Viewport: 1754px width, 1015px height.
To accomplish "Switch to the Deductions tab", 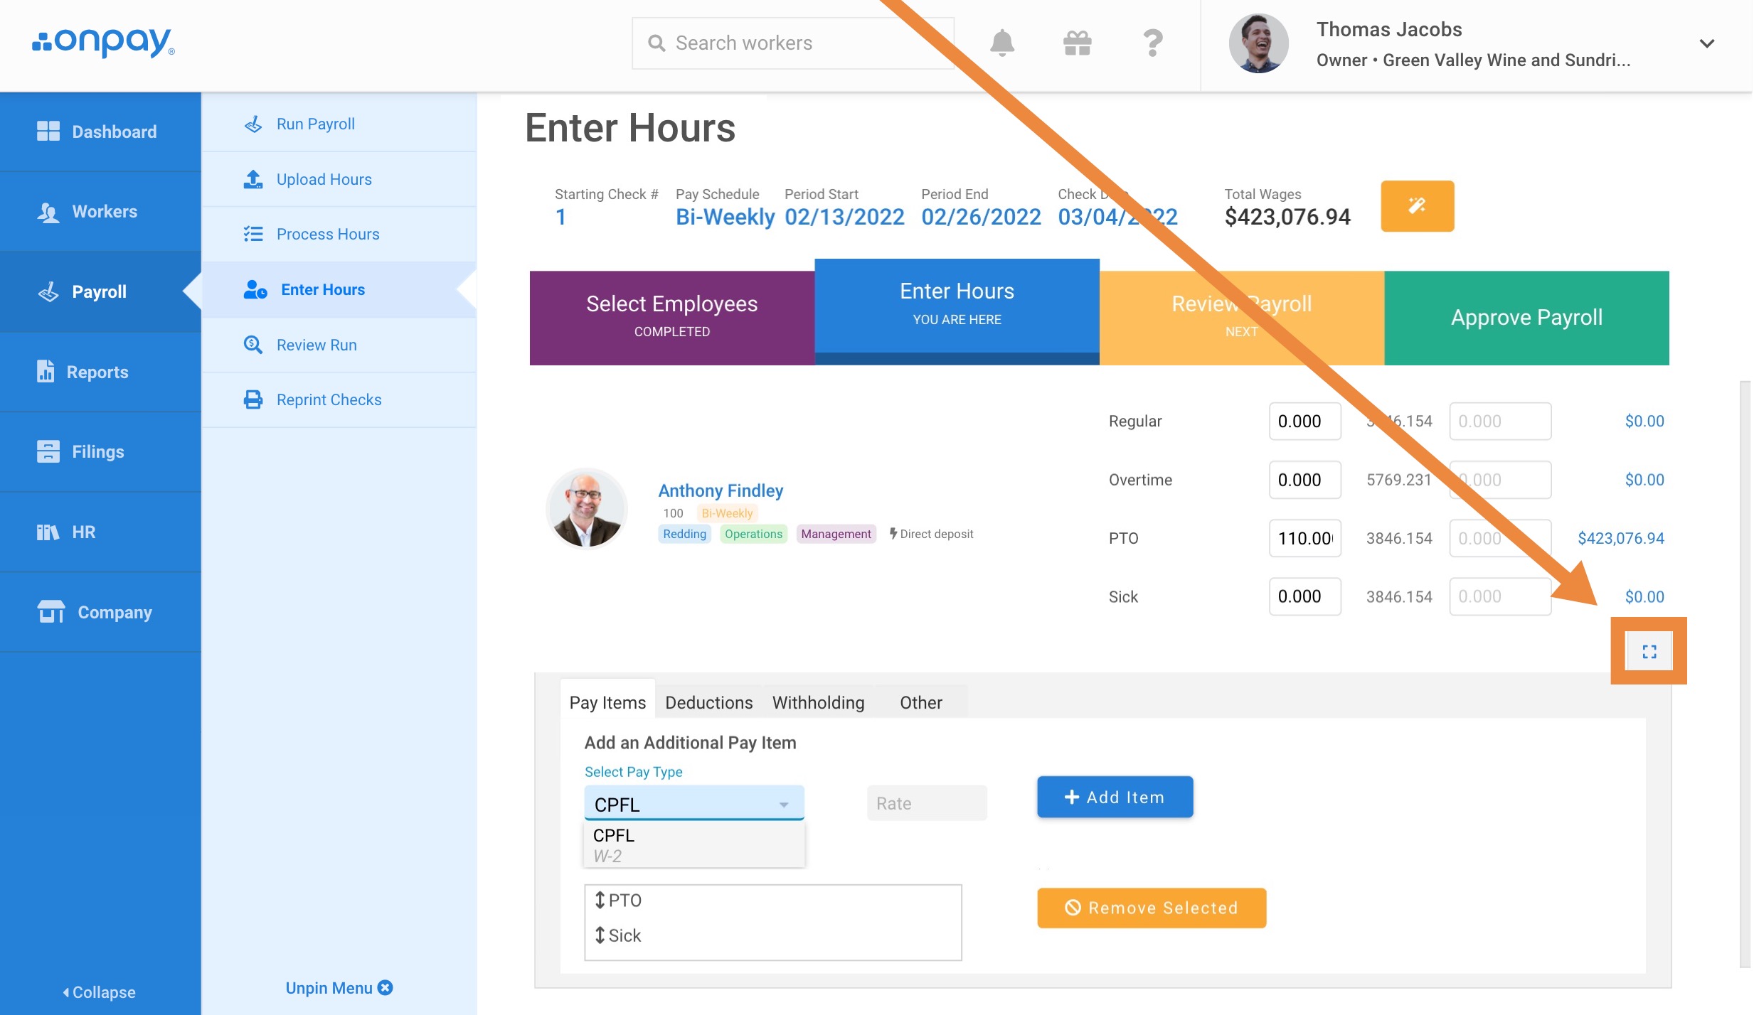I will click(x=708, y=702).
